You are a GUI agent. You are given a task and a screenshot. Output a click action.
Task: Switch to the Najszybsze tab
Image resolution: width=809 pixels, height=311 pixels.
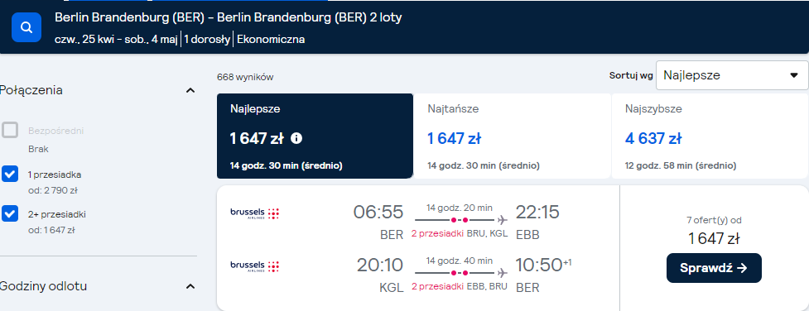[710, 136]
